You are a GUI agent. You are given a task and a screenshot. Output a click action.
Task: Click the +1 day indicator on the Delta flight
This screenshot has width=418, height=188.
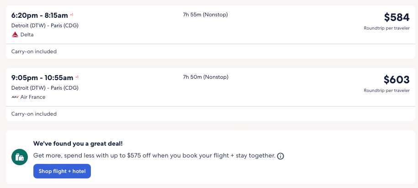click(72, 15)
